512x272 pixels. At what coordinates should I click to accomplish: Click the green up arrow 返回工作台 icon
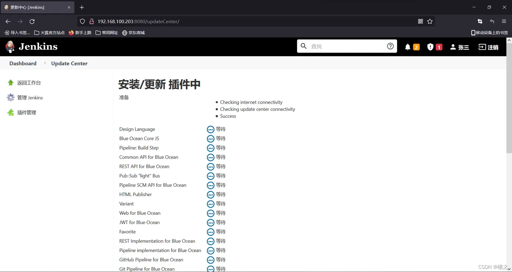click(x=11, y=83)
